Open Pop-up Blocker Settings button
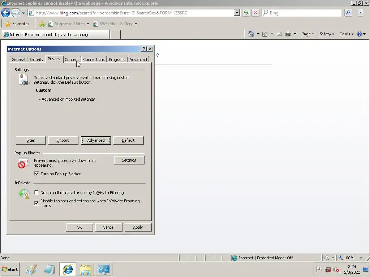The width and height of the screenshot is (370, 277). click(x=129, y=160)
